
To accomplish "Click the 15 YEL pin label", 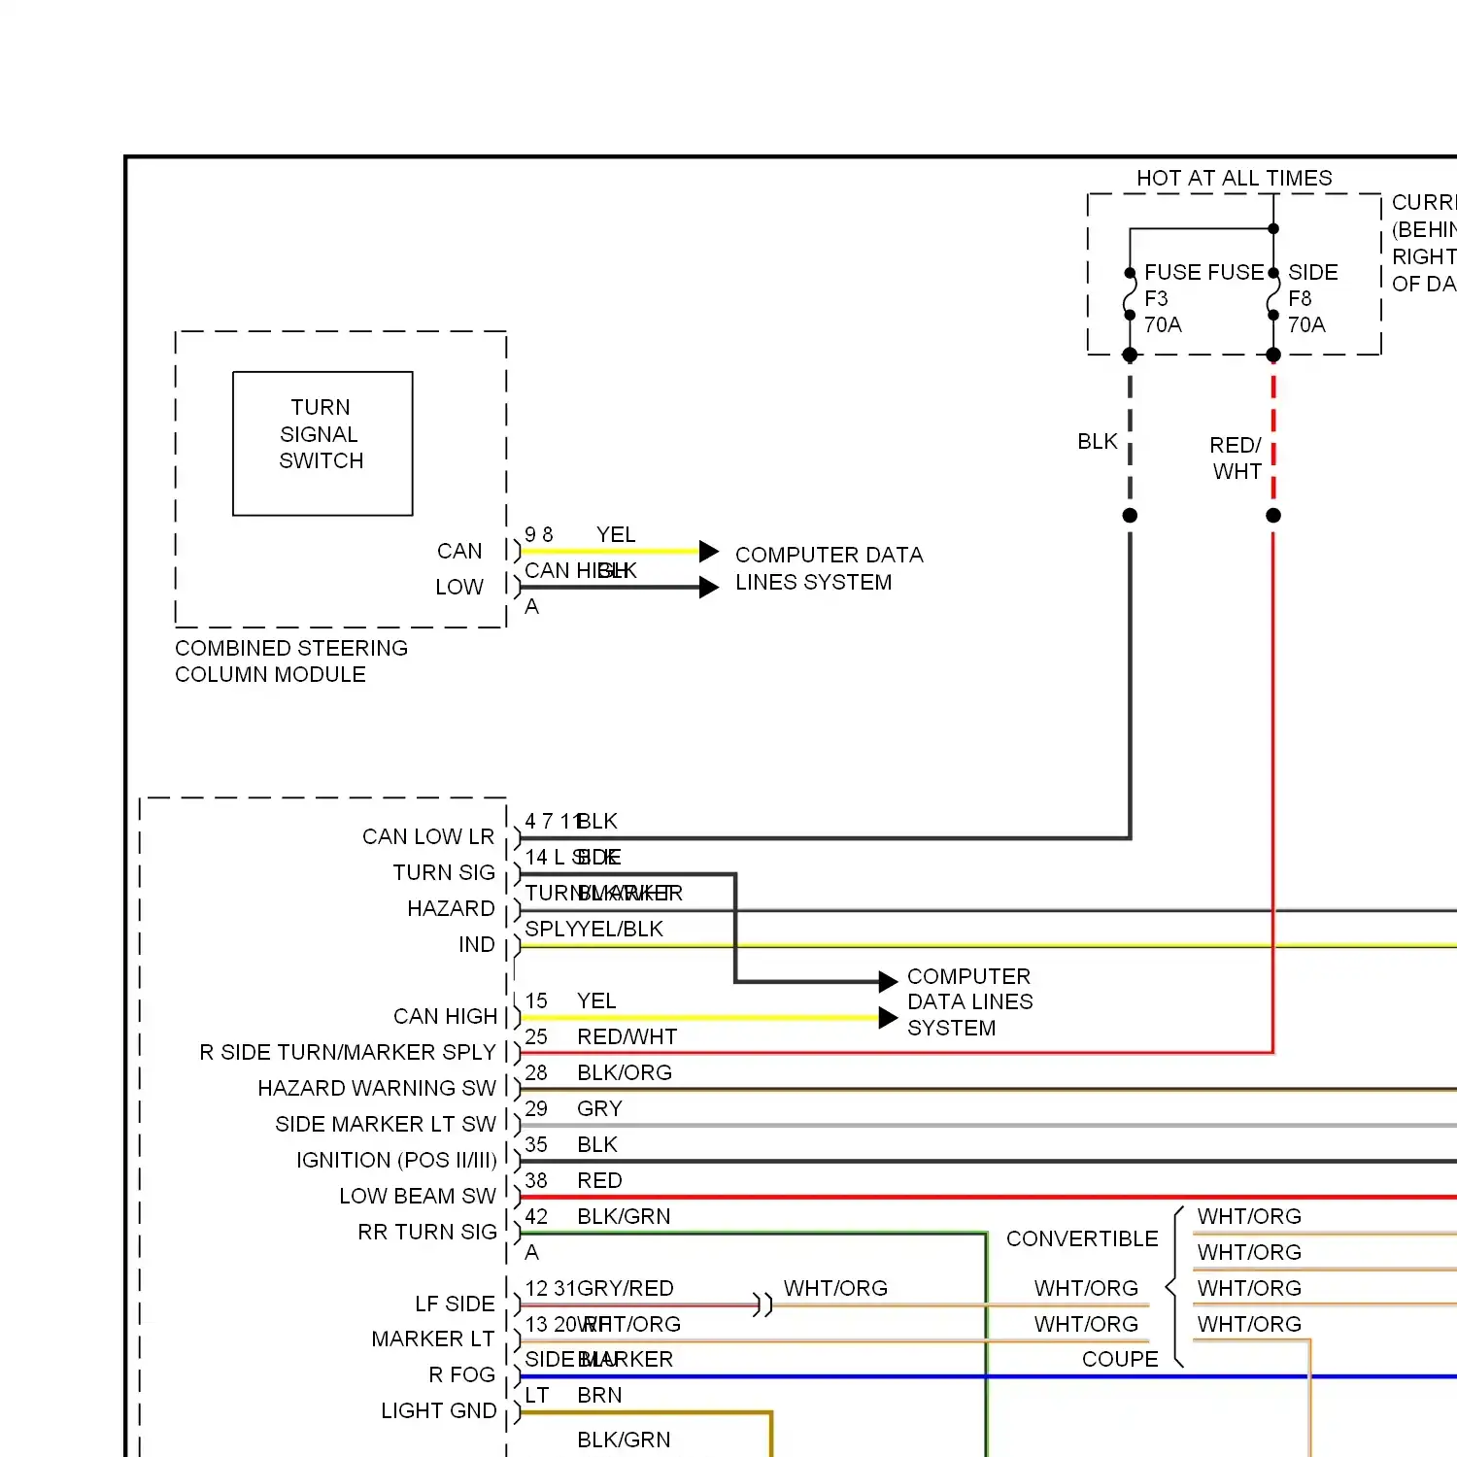I will point(570,1000).
